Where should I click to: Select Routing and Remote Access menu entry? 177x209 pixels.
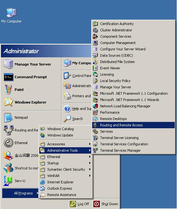click(x=133, y=125)
